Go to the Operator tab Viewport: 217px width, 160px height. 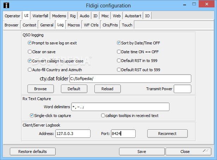[x=13, y=16]
